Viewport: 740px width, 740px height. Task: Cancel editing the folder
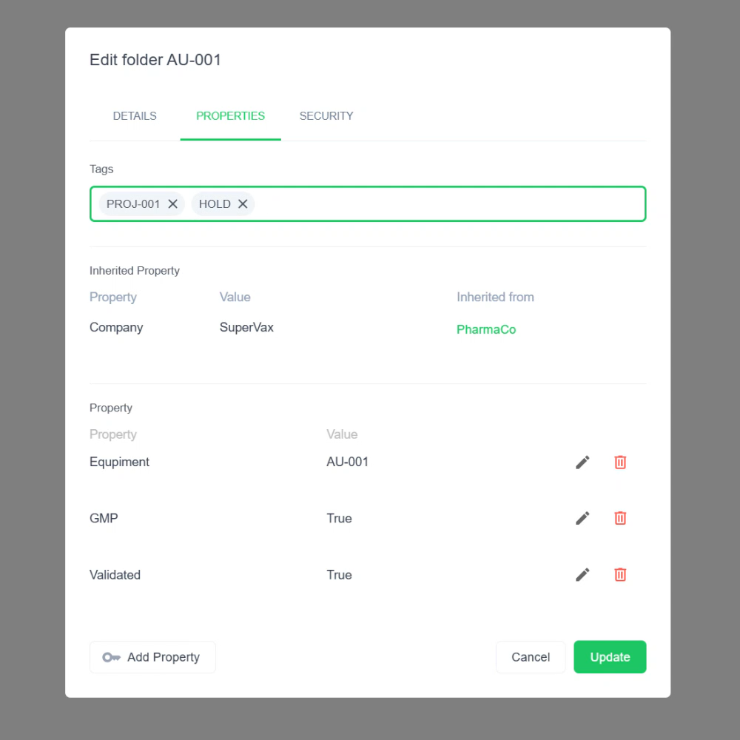[531, 657]
